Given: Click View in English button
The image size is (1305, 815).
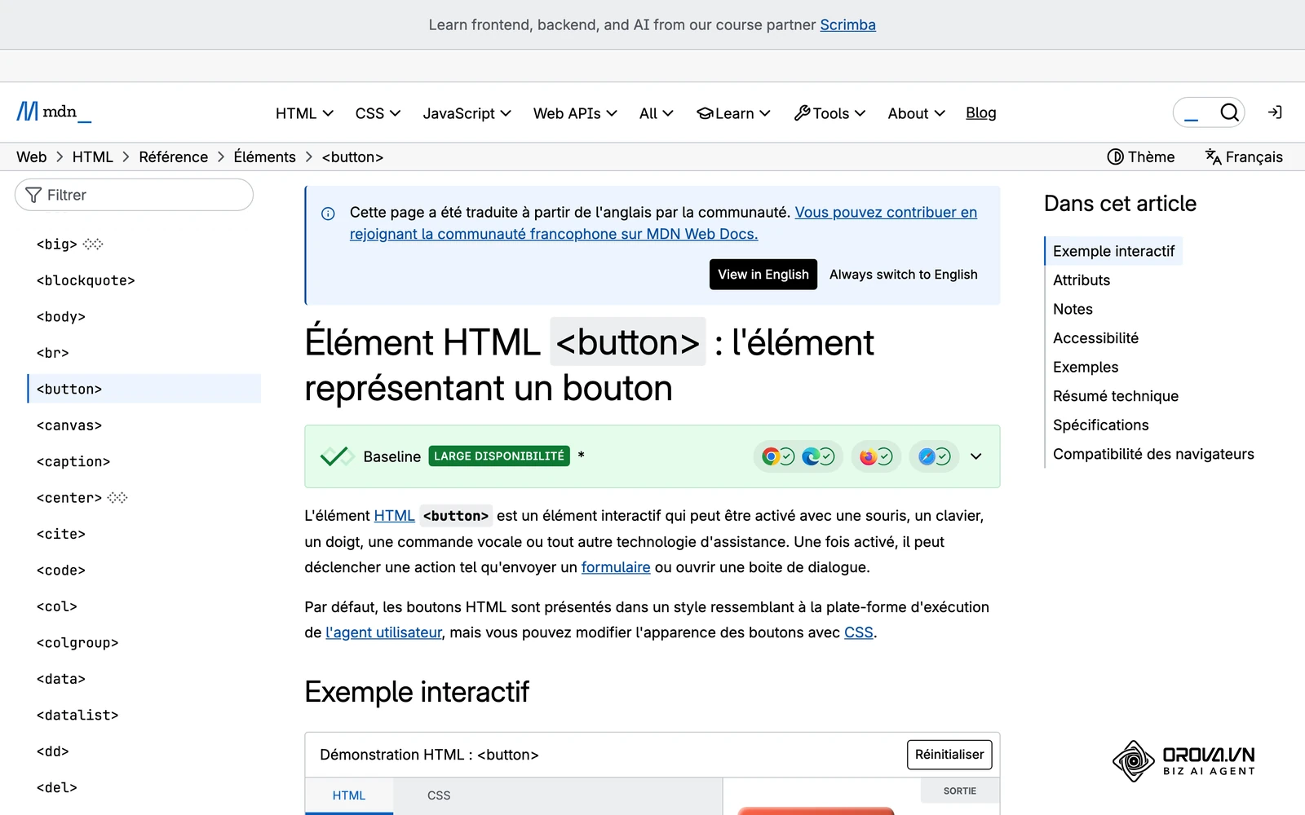Looking at the screenshot, I should point(763,275).
